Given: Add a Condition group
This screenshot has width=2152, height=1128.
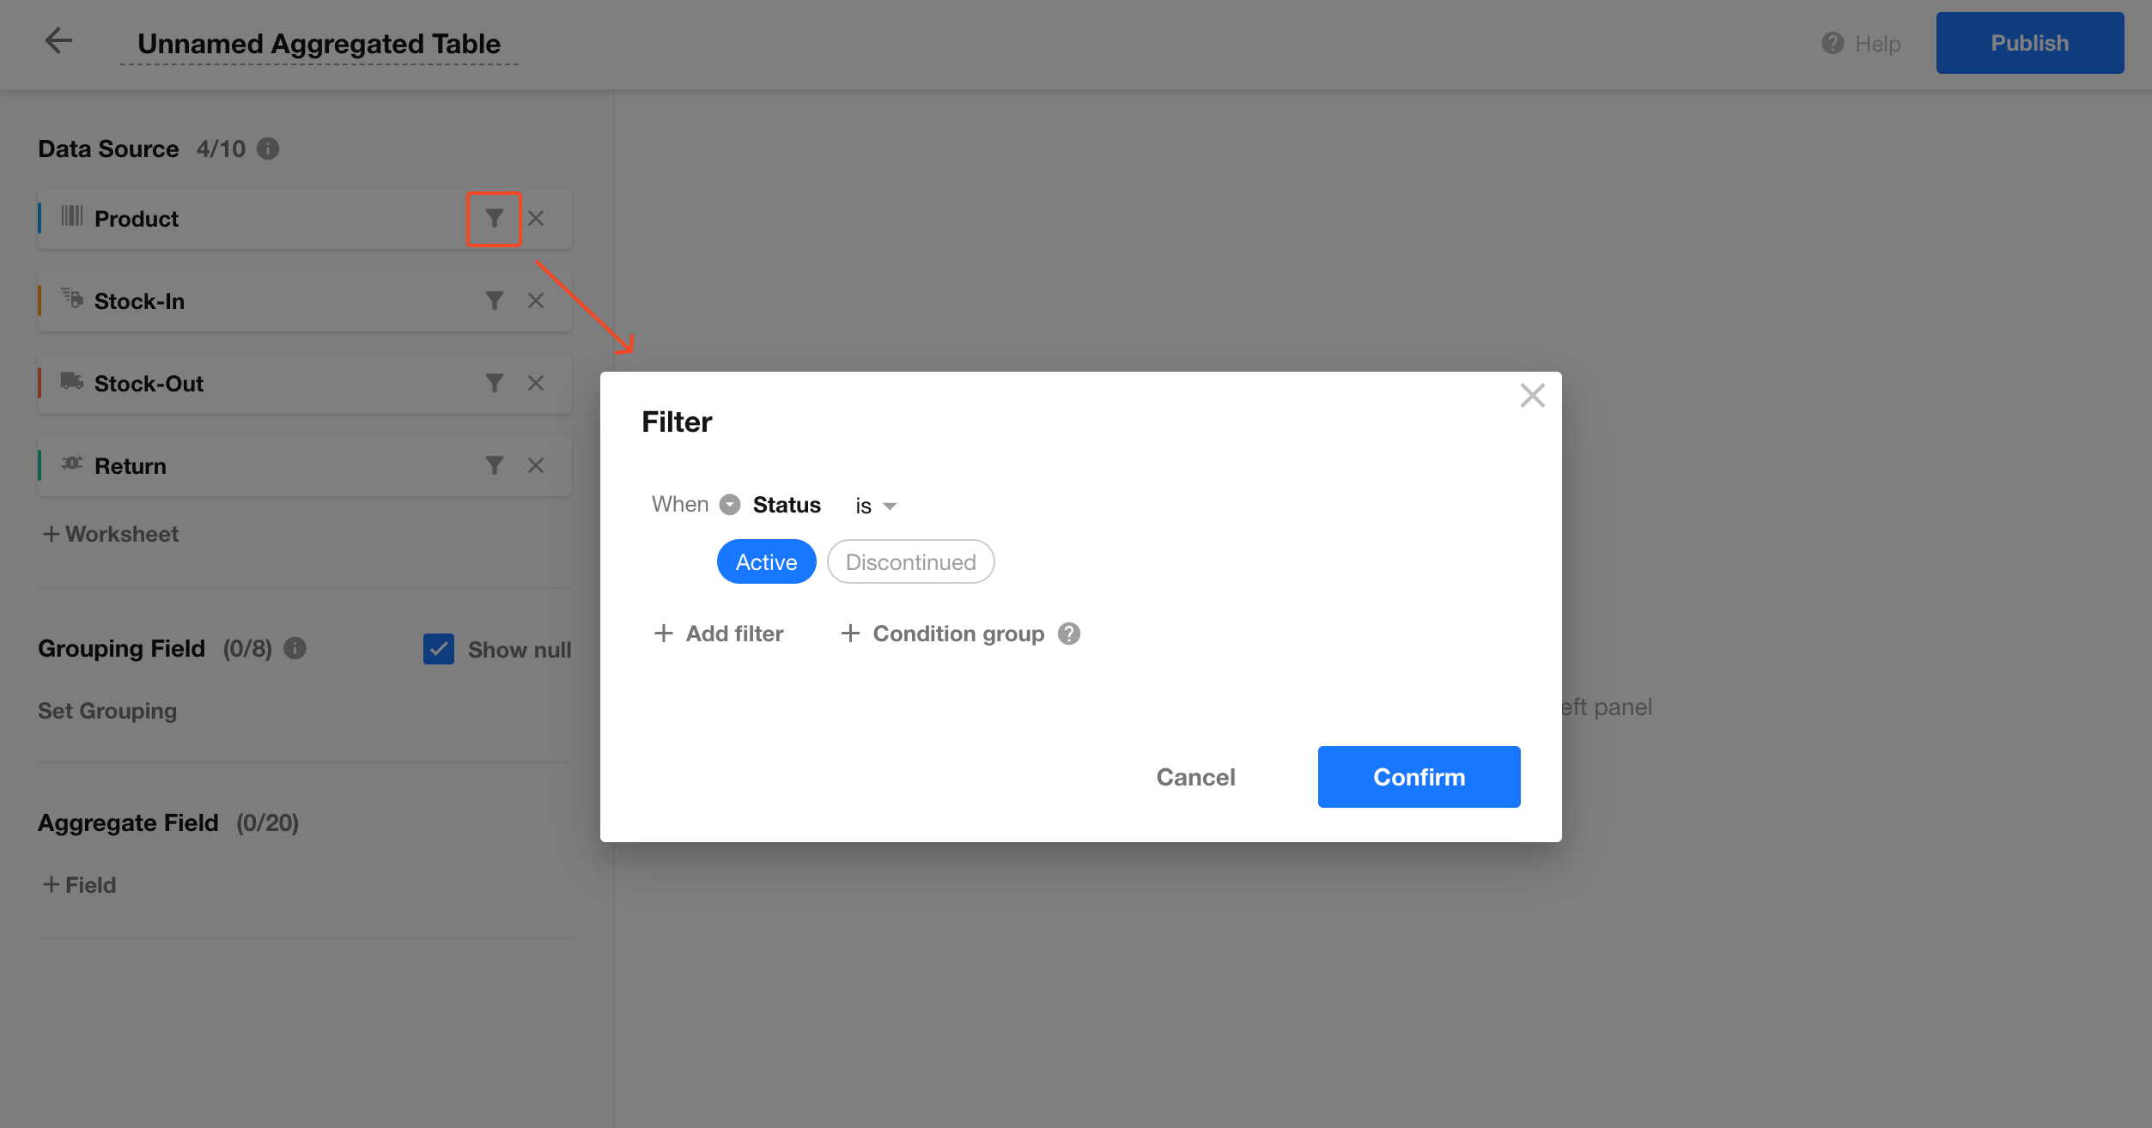Looking at the screenshot, I should point(942,634).
